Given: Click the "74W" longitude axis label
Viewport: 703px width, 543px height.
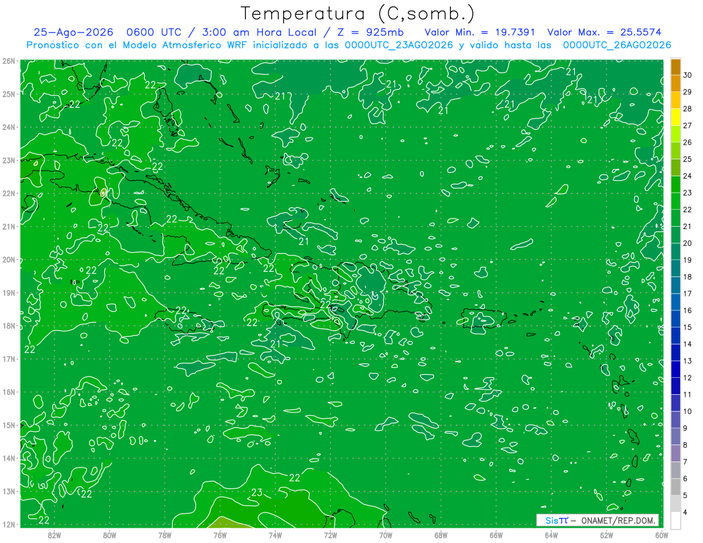Looking at the screenshot, I should point(275,534).
